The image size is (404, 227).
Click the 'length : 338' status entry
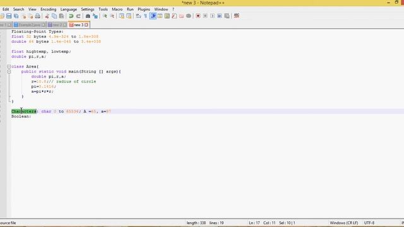pyautogui.click(x=196, y=223)
